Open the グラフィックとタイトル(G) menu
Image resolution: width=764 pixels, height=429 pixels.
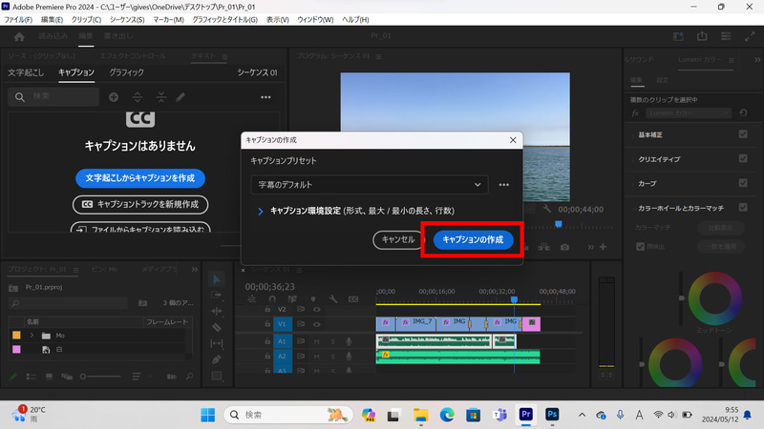224,19
